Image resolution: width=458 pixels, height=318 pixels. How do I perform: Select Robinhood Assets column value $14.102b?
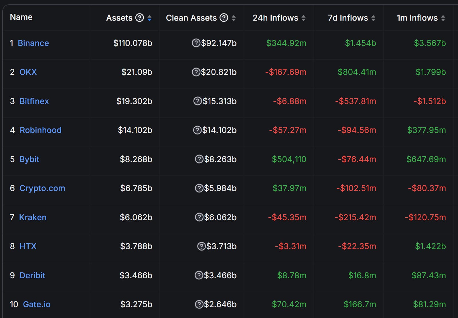(x=135, y=130)
